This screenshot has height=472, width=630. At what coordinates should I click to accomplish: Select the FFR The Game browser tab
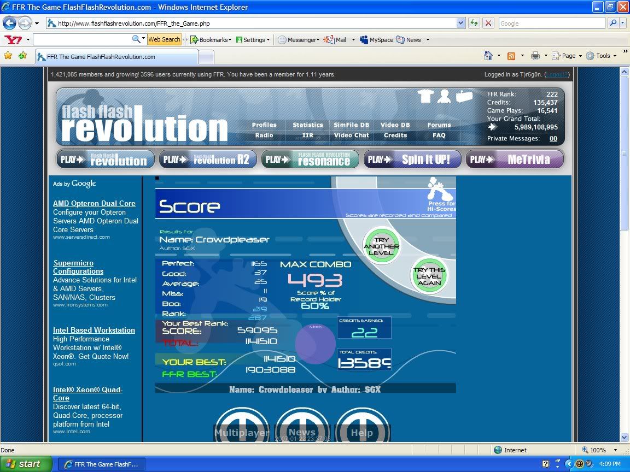click(116, 57)
